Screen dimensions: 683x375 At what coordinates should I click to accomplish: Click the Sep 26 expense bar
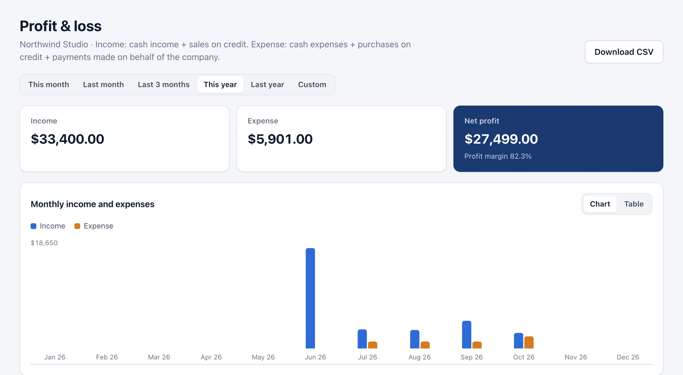point(477,345)
